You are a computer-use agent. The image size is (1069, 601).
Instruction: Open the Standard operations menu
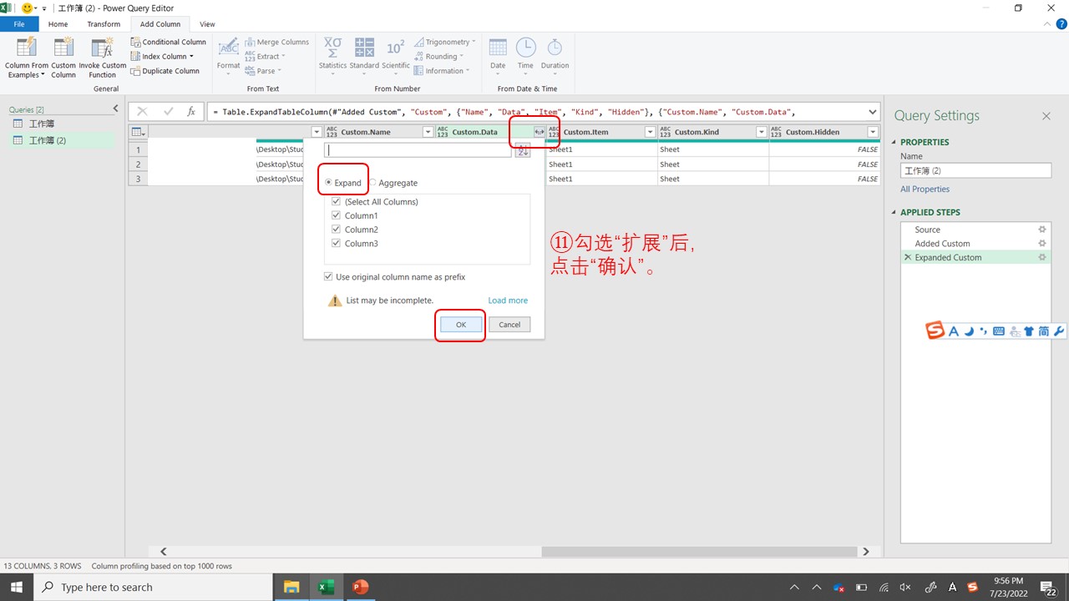click(364, 55)
